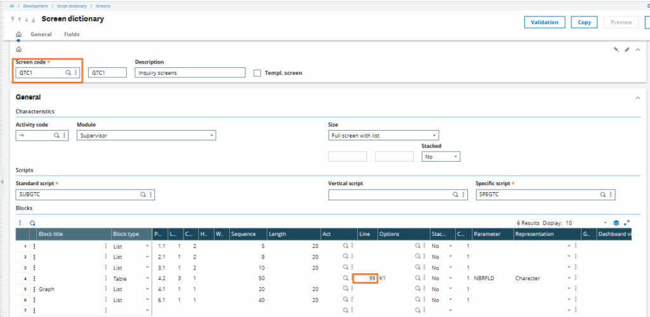
Task: Click the search icon above Blocks table
Action: pyautogui.click(x=32, y=223)
